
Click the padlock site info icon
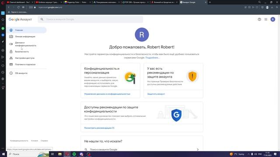35,7
